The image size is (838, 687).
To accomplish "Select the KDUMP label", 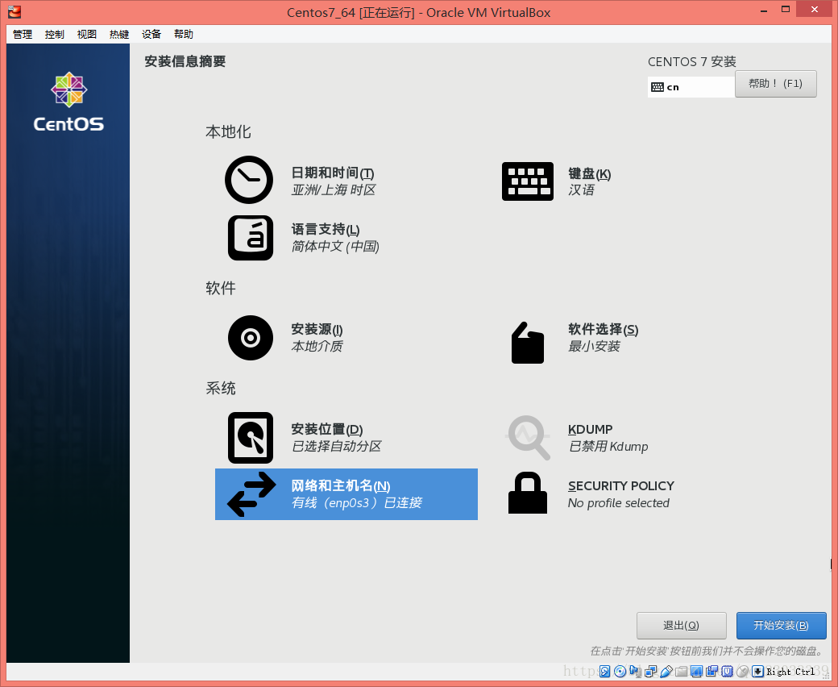I will [591, 429].
